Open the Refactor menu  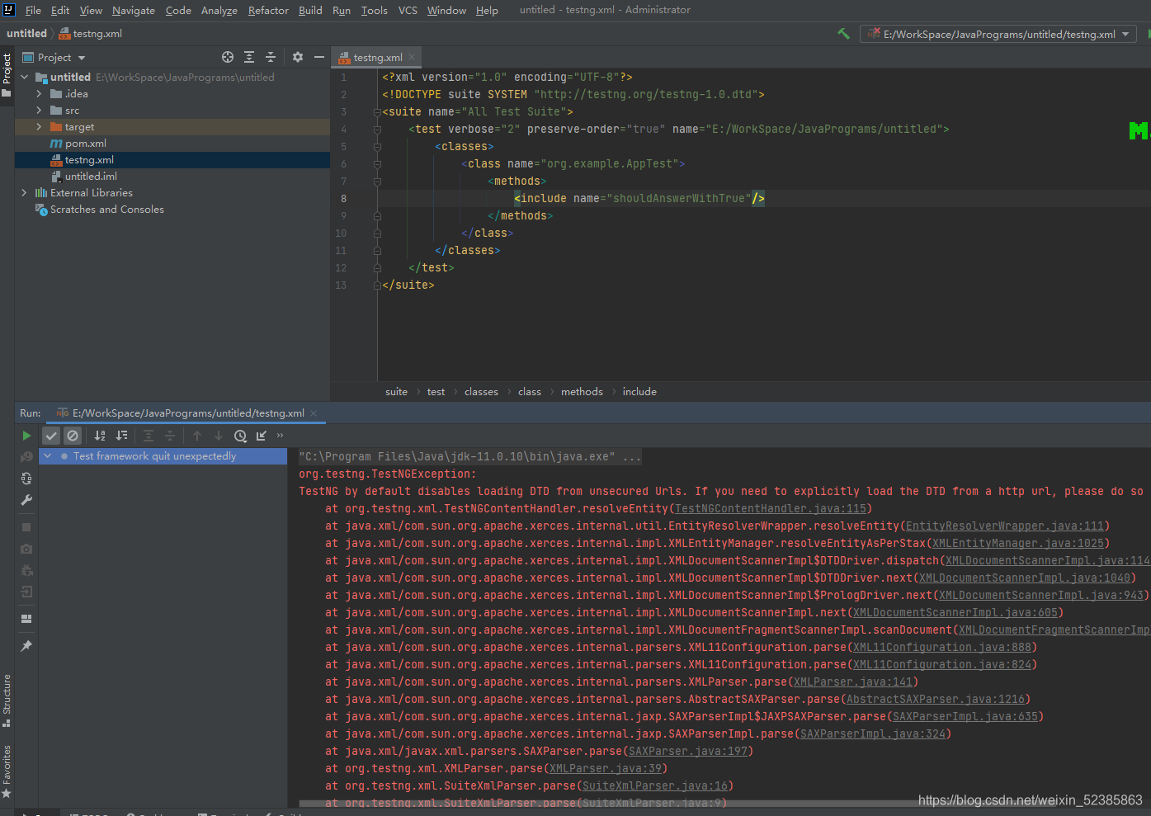tap(268, 10)
